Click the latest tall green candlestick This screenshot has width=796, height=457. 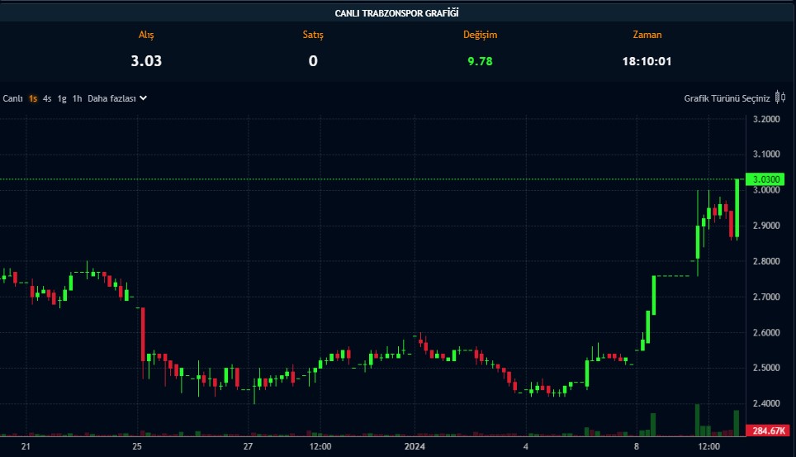pos(737,207)
